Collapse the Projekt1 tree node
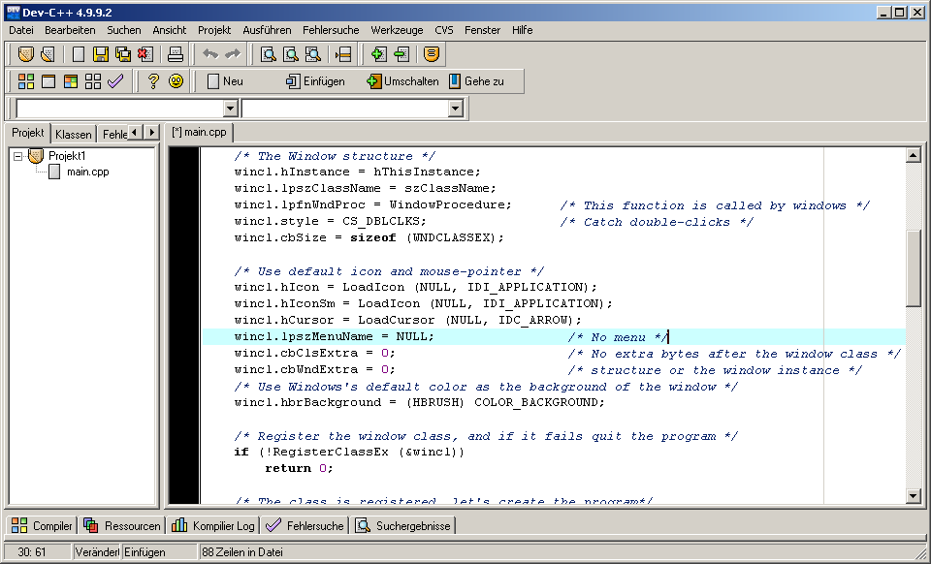 click(17, 156)
